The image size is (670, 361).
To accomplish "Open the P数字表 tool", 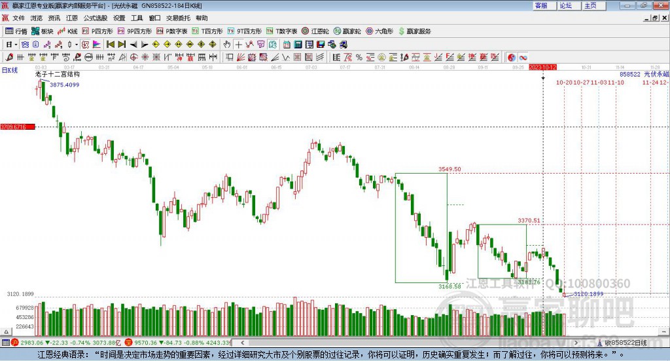I will click(172, 31).
